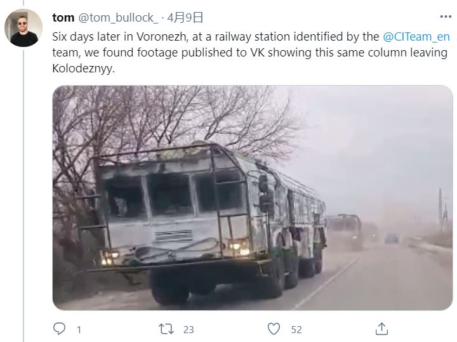Click the like count 52
This screenshot has height=342, width=457.
pyautogui.click(x=296, y=329)
